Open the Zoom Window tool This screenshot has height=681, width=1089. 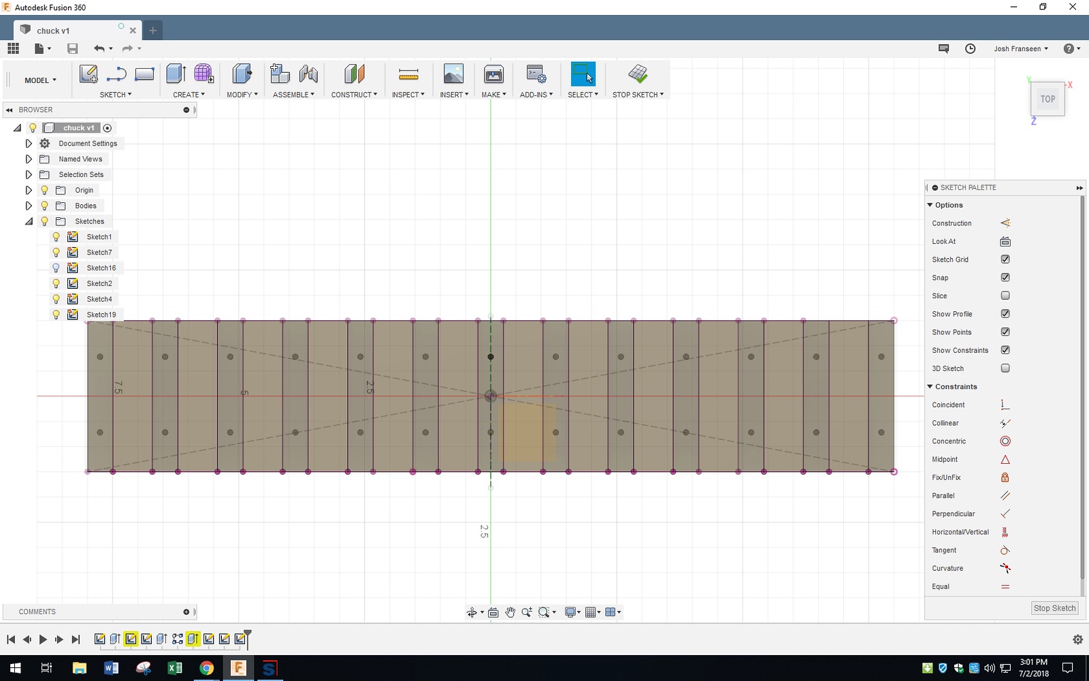[544, 612]
